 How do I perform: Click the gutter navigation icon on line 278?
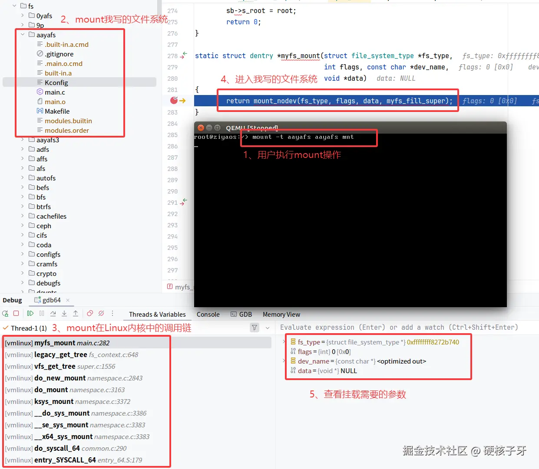click(184, 56)
